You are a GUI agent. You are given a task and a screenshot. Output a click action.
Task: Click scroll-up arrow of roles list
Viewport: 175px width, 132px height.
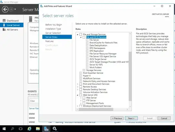click(x=130, y=34)
